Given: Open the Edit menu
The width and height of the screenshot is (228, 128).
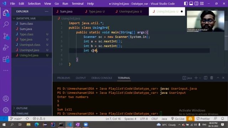Looking at the screenshot, I should point(21,4).
